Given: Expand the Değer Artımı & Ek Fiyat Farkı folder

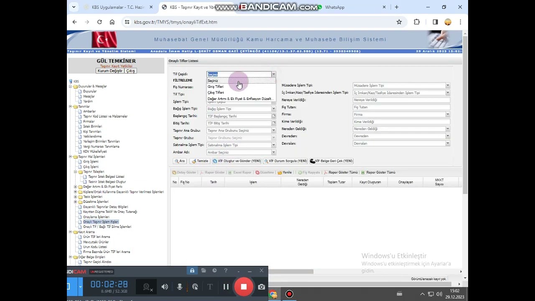Looking at the screenshot, I should pos(76,187).
